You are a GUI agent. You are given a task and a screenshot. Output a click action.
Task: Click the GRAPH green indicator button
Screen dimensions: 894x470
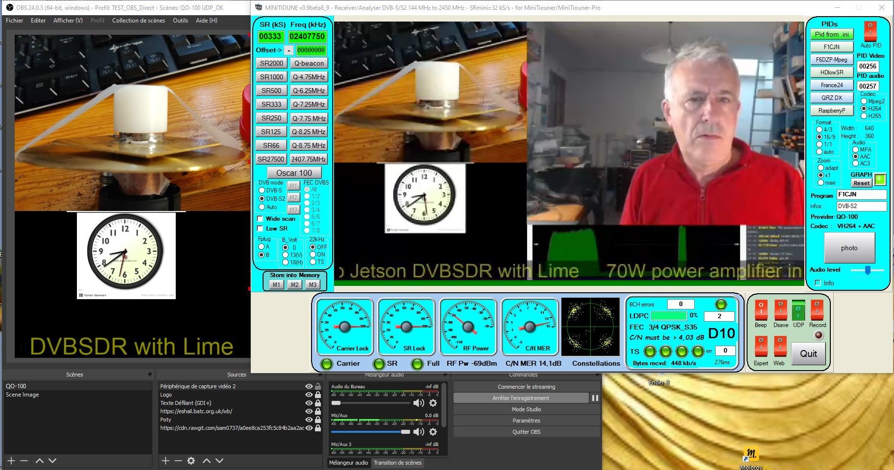880,179
